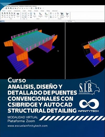Click the pan (crossed arrows) icon in View group
105x137 pixels.
[14, 13]
